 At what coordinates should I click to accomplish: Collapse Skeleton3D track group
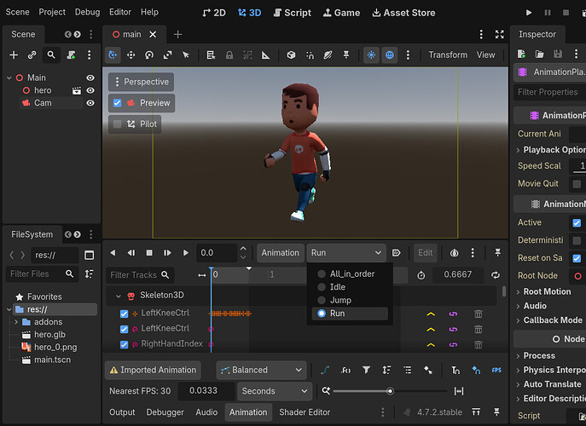(118, 296)
